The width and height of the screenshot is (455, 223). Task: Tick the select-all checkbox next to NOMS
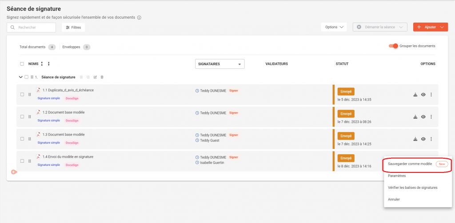pyautogui.click(x=22, y=64)
